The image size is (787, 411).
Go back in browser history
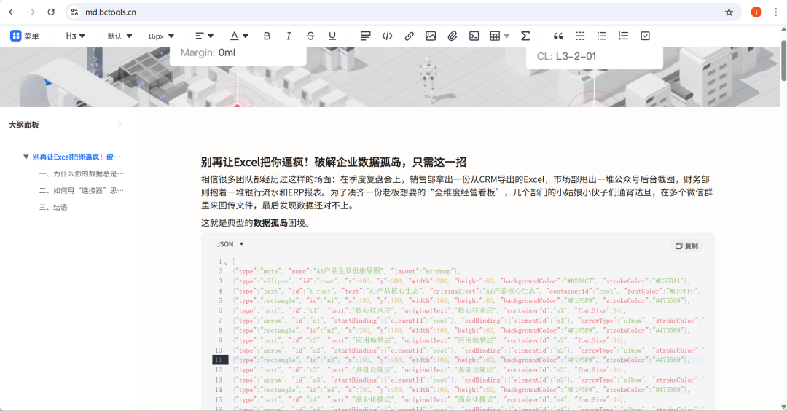click(12, 12)
